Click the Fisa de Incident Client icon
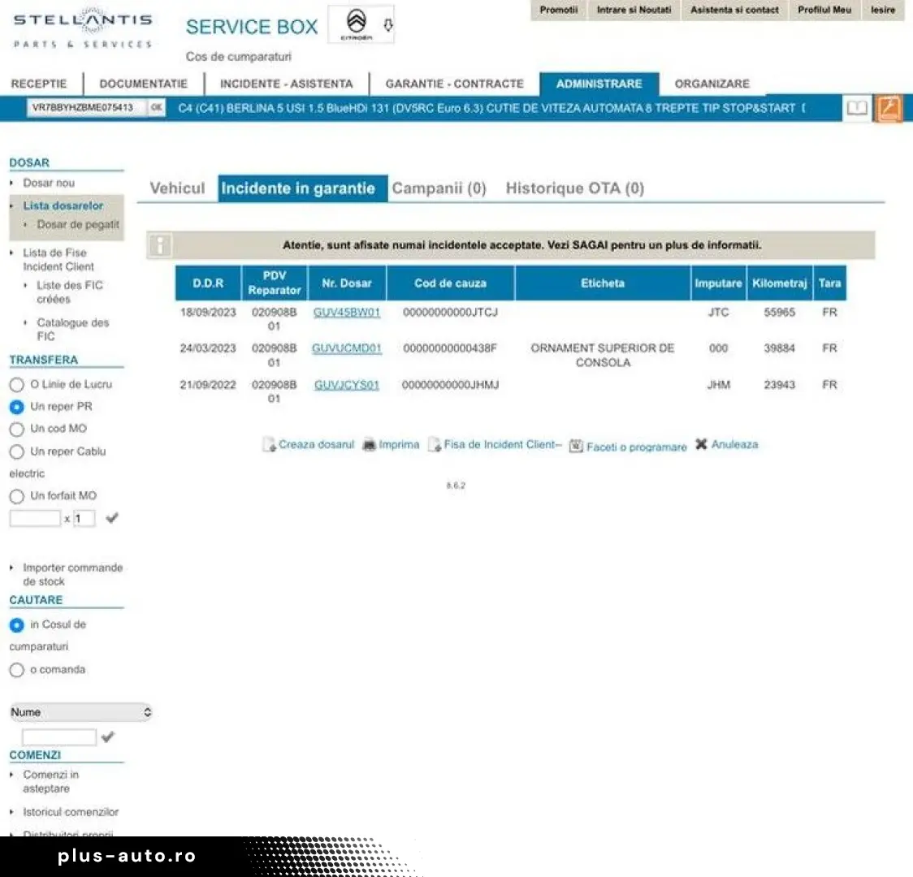913x877 pixels. point(435,445)
